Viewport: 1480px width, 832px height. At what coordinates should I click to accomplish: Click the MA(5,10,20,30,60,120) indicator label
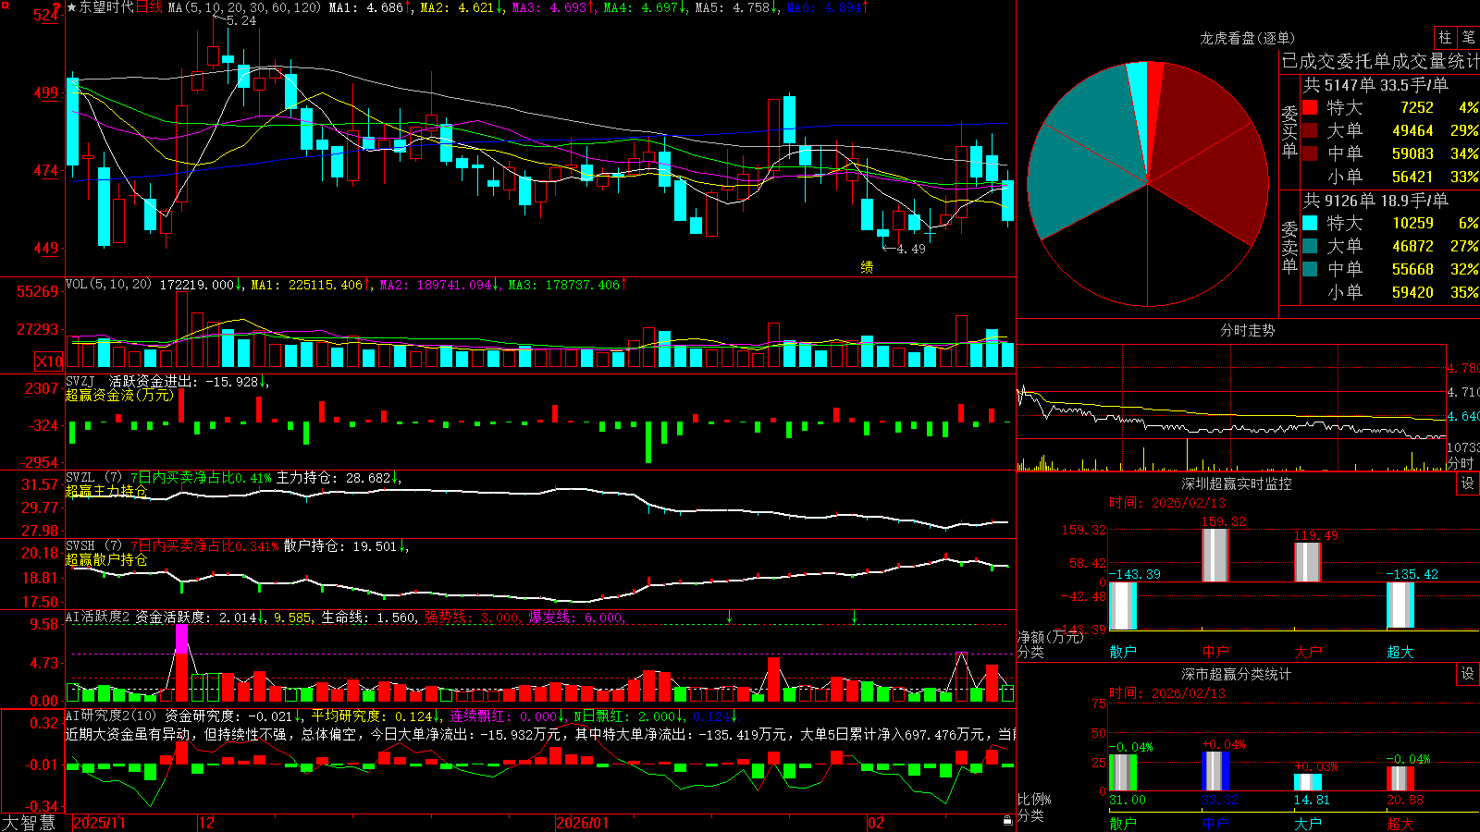tap(244, 7)
